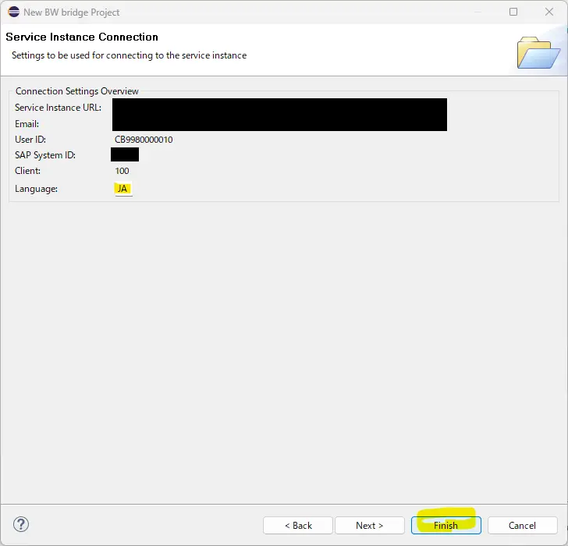The image size is (568, 546).
Task: Select the User ID value CB9980000010
Action: 144,140
